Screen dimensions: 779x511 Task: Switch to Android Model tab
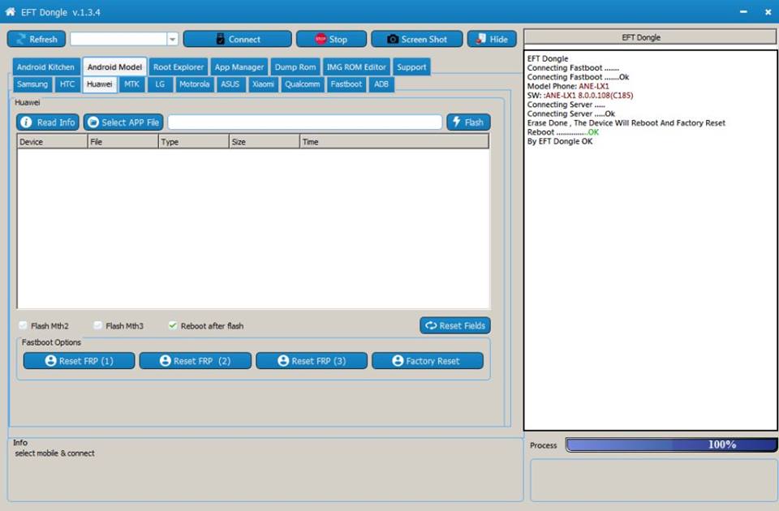[x=114, y=67]
